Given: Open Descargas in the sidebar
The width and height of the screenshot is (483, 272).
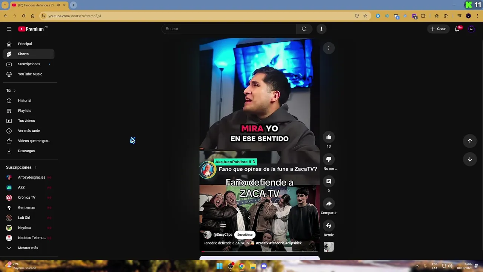Looking at the screenshot, I should click(x=29, y=151).
